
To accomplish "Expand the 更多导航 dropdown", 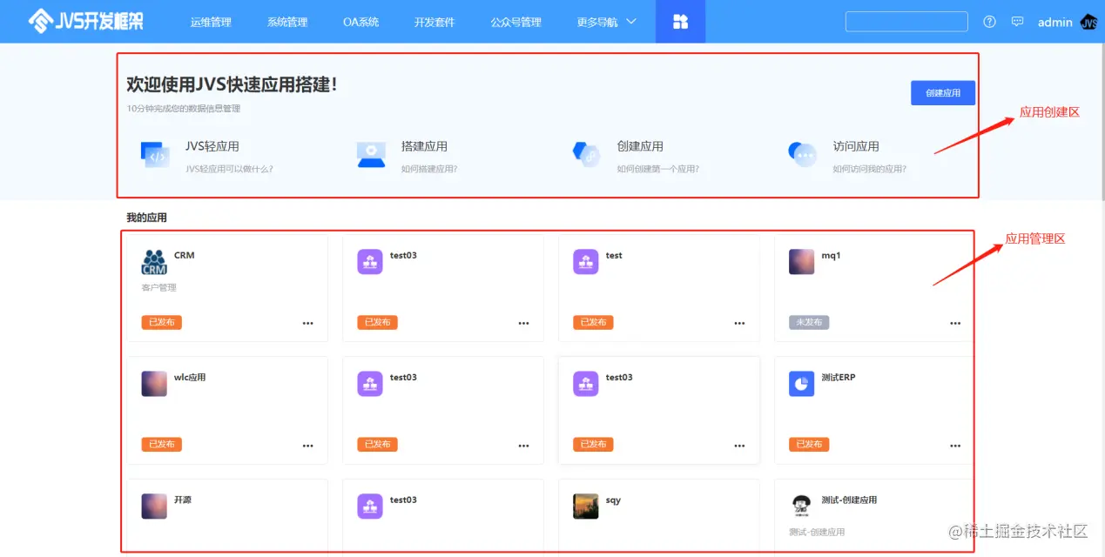I will pos(607,22).
